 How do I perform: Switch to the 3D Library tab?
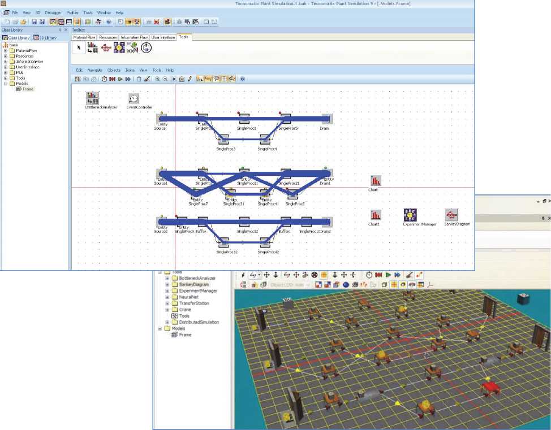46,37
